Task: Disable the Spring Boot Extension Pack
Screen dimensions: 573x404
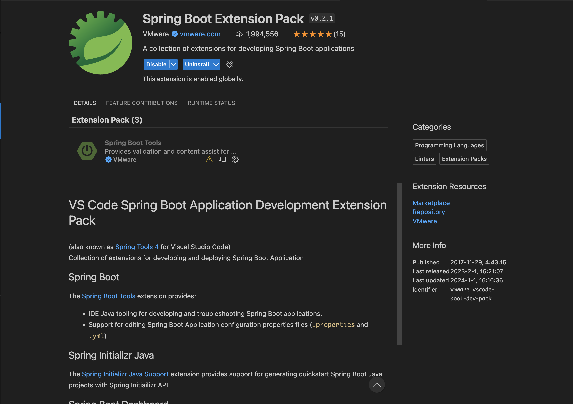Action: (x=156, y=64)
